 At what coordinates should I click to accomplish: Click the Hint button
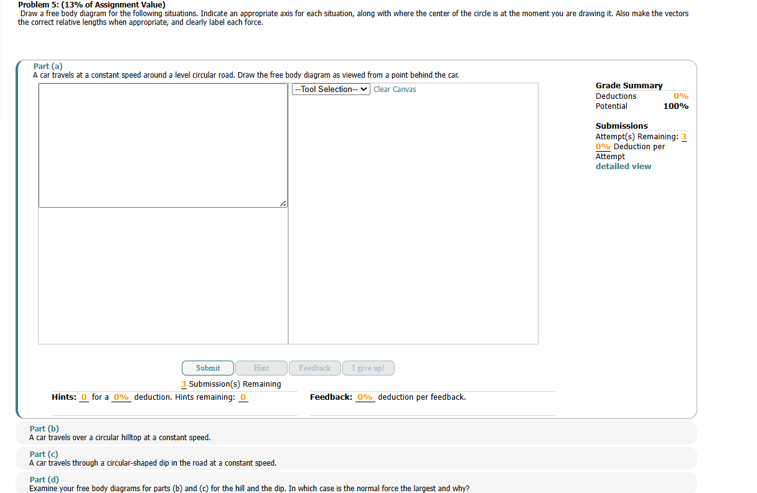click(x=261, y=367)
